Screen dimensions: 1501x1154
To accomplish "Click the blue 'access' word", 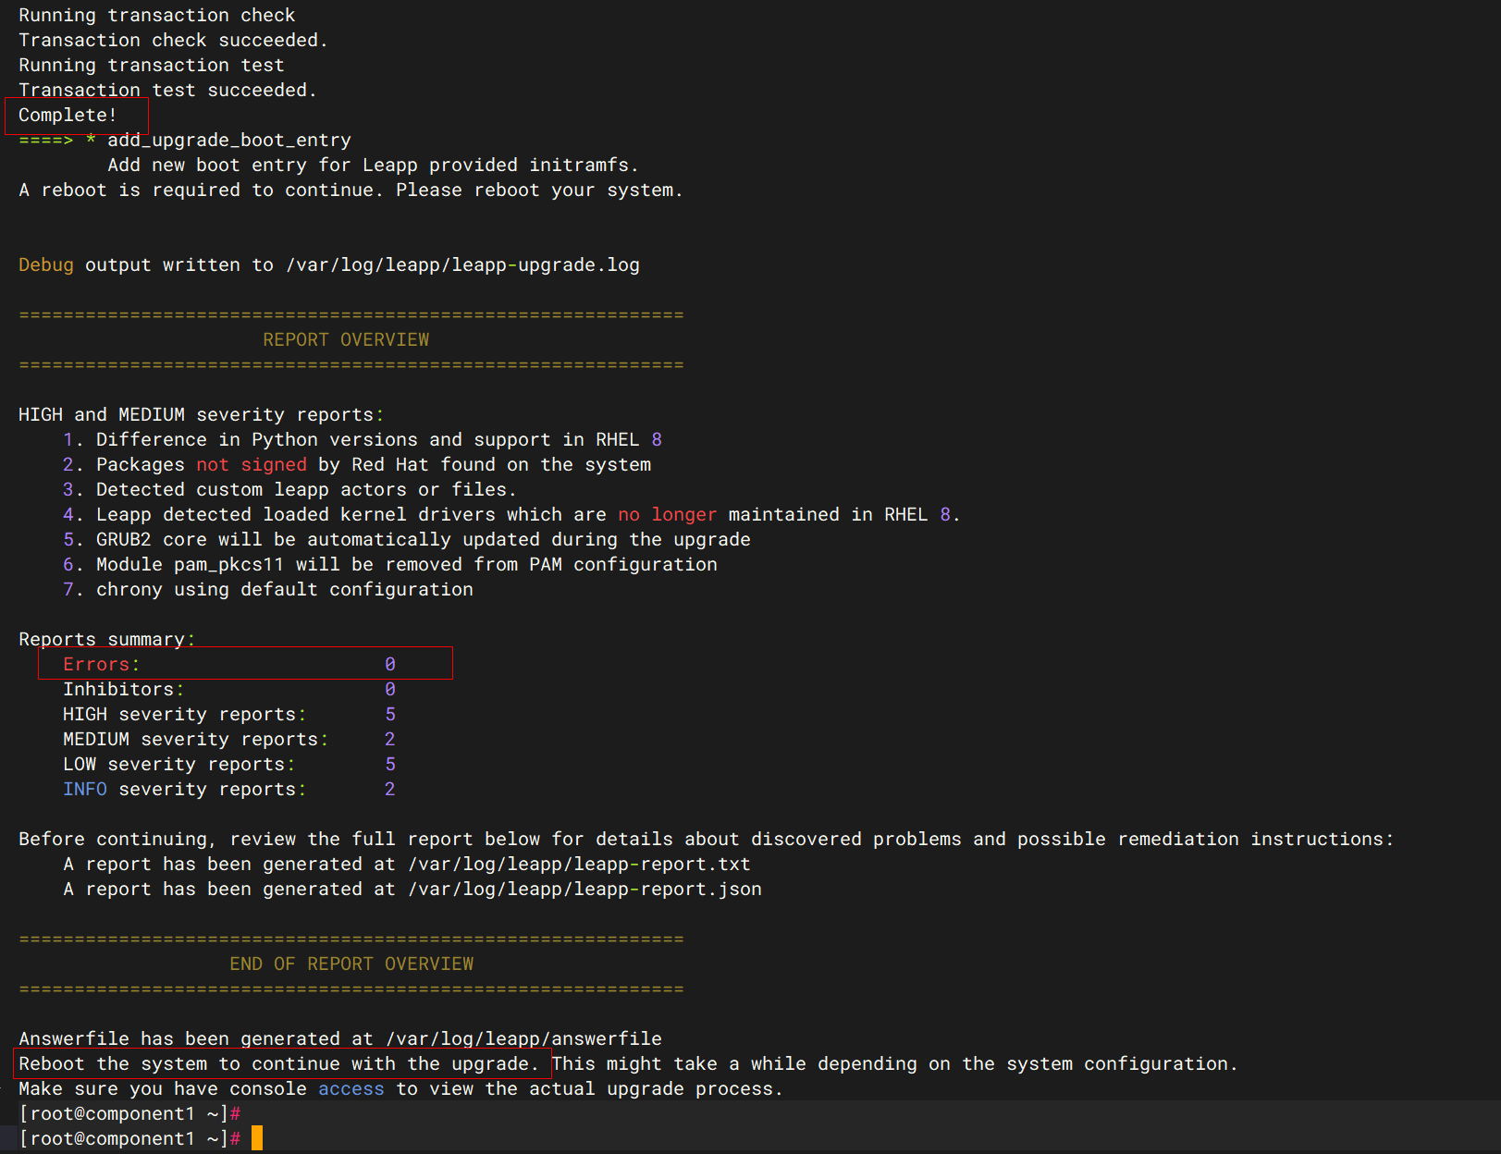I will 351,1089.
